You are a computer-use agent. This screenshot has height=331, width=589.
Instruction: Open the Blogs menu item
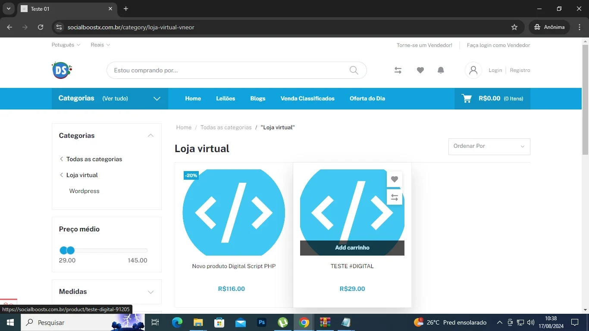(x=258, y=98)
